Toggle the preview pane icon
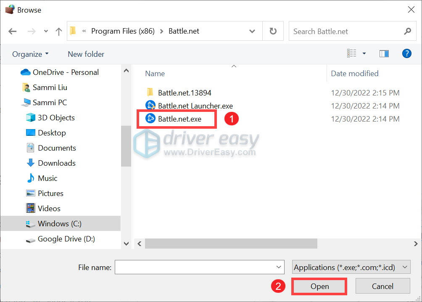 point(384,53)
